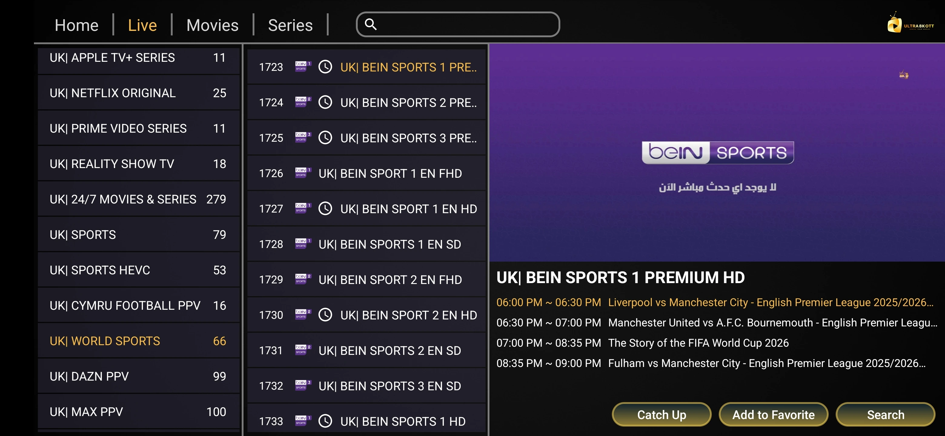The height and width of the screenshot is (436, 945).
Task: Click the clock icon on channel 1730
Action: [325, 315]
